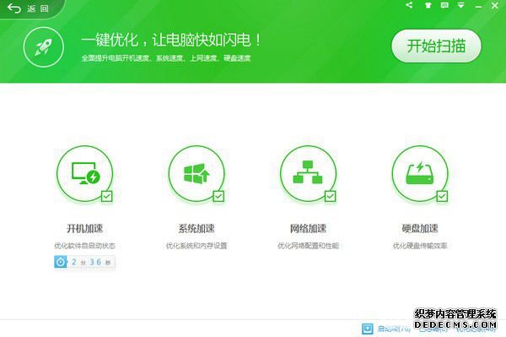Click the 一键优化，让电脑快如闪电 headline
Image resolution: width=506 pixels, height=337 pixels.
pyautogui.click(x=170, y=40)
